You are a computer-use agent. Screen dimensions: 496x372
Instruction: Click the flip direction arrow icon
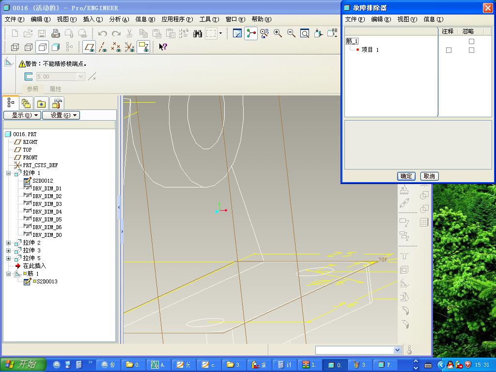coord(92,77)
